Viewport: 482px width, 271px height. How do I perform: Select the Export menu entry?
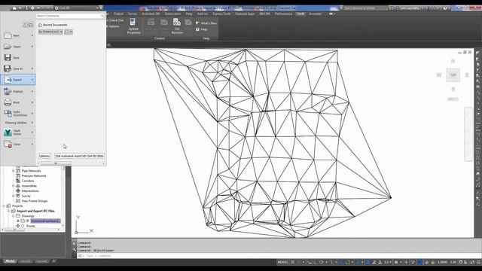(18, 80)
